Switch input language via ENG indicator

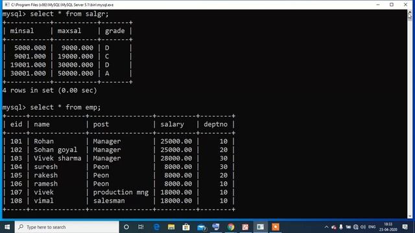pos(372,227)
